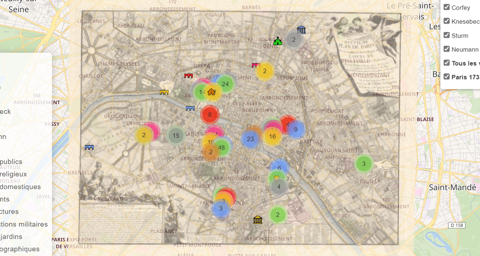
Task: Toggle the 'Tous les' checkbox
Action: (x=447, y=63)
